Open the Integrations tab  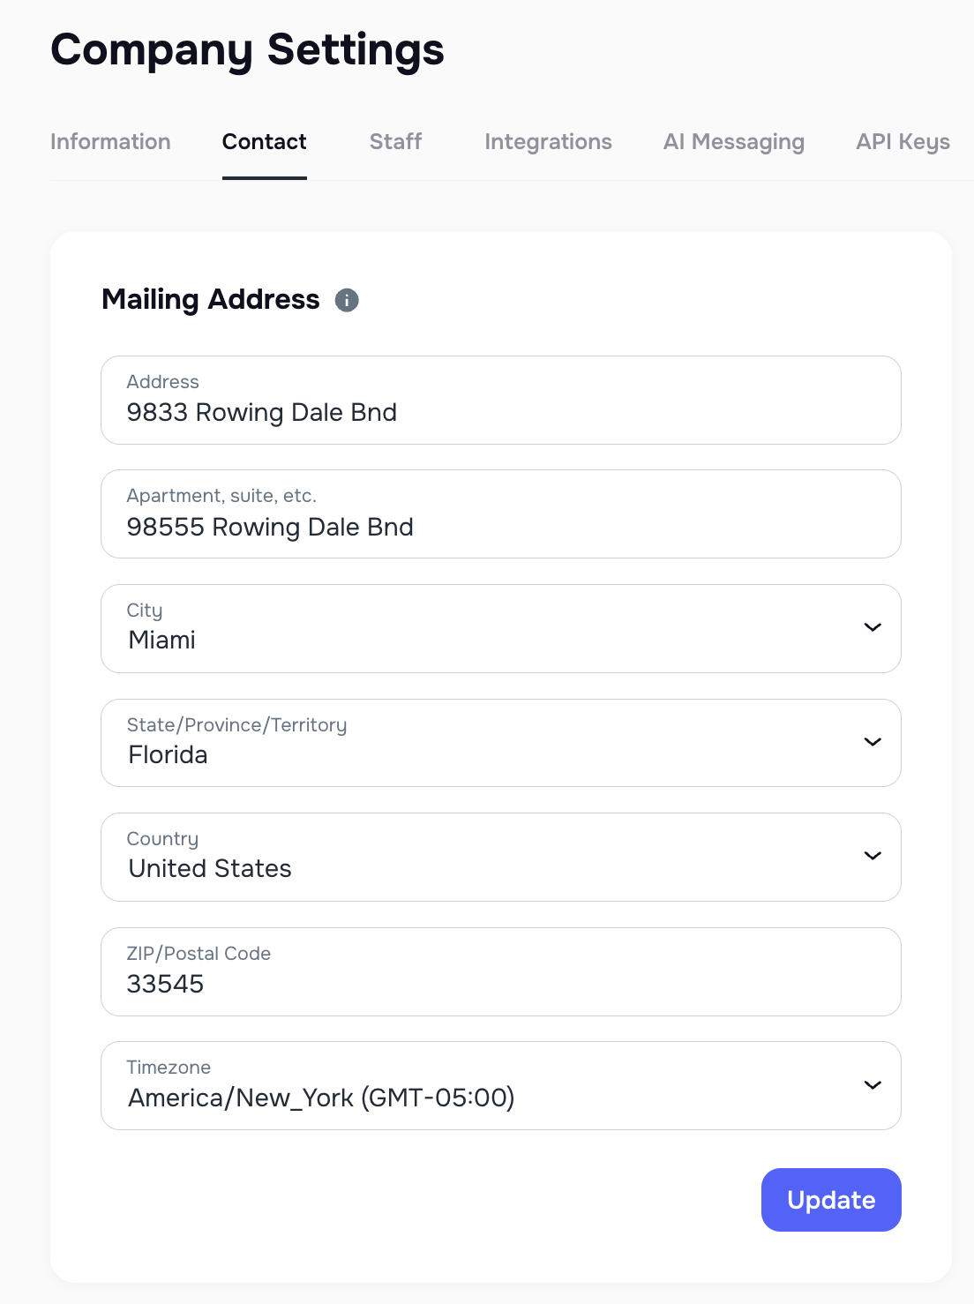548,141
